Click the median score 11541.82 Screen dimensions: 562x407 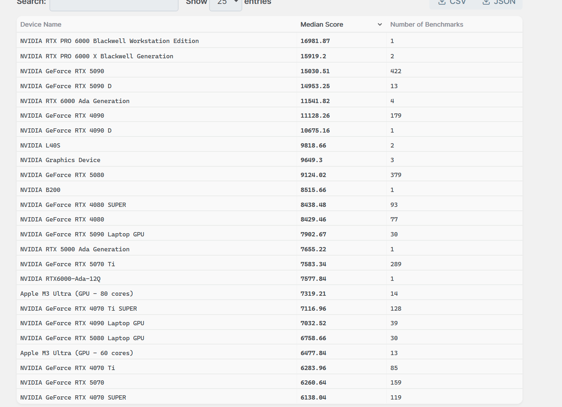coord(315,101)
